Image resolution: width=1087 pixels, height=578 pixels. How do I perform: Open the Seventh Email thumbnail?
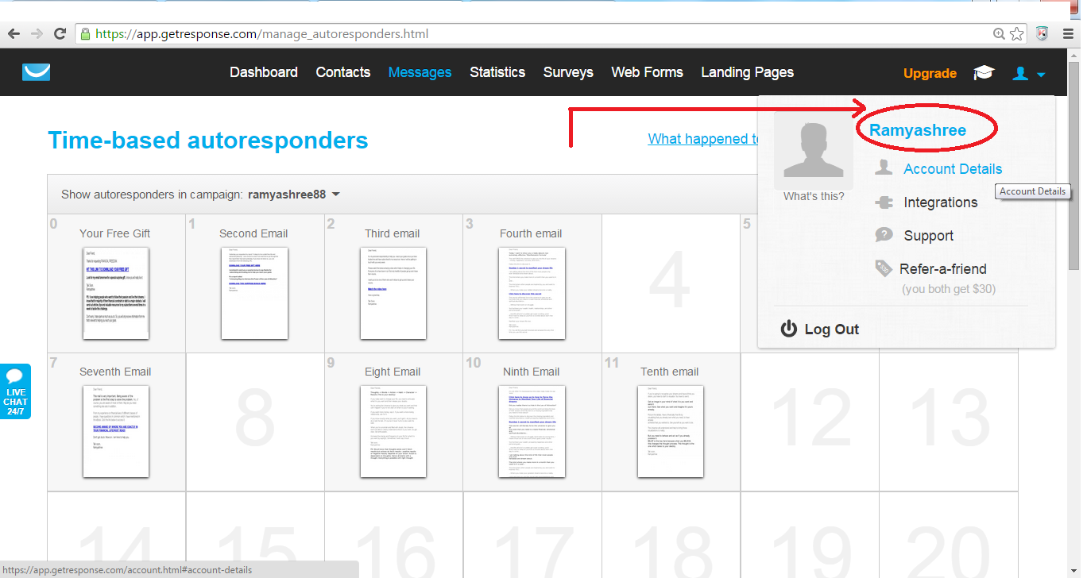[116, 431]
